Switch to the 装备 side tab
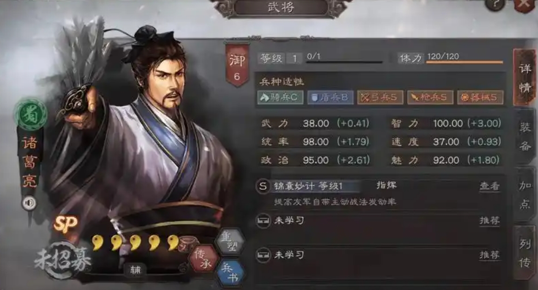The image size is (538, 290). 525,137
